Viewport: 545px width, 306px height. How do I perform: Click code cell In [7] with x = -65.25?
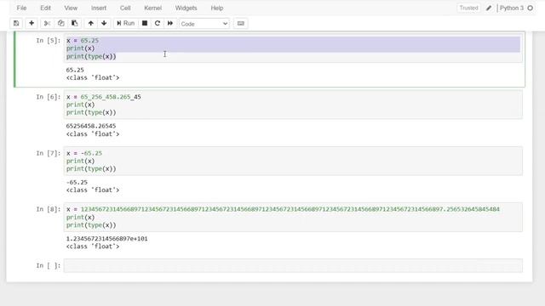pos(293,161)
